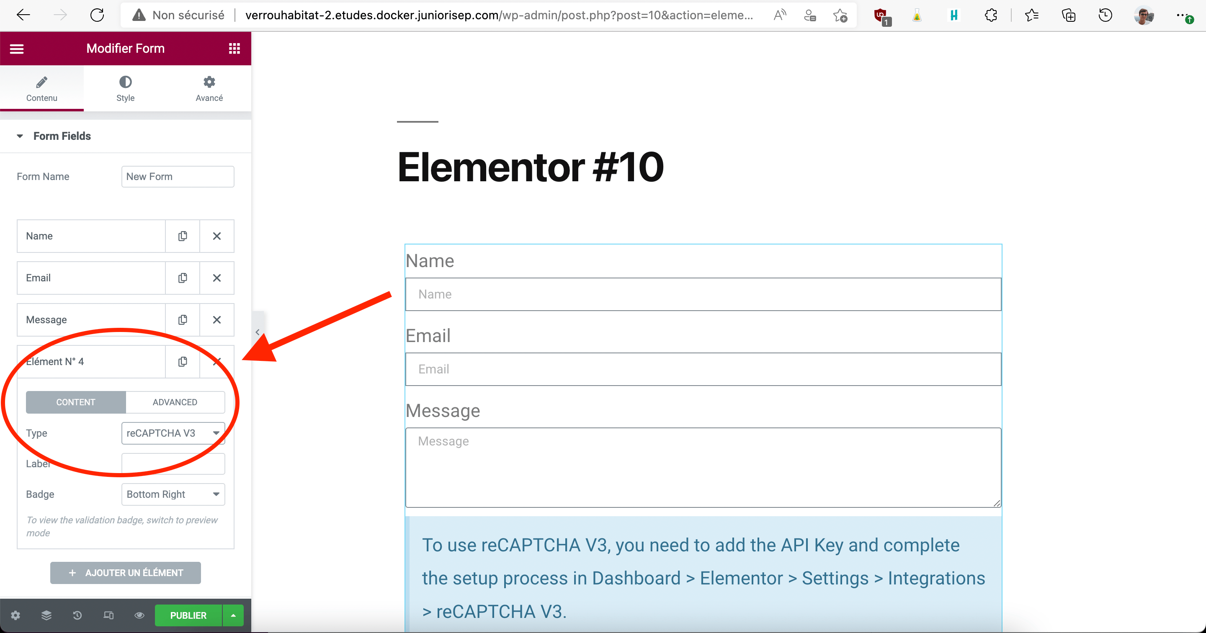Go back with the browser back arrow
The height and width of the screenshot is (633, 1206).
(23, 15)
